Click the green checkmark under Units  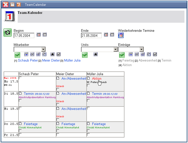pyautogui.click(x=85, y=54)
